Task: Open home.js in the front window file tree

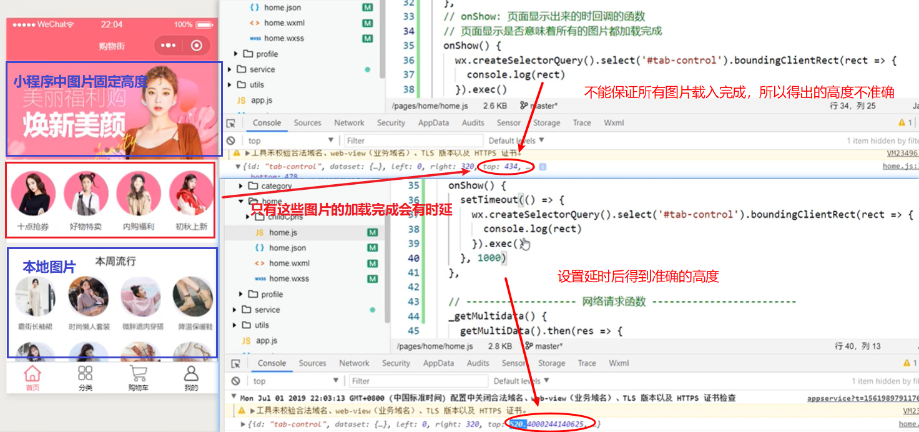Action: pyautogui.click(x=283, y=232)
